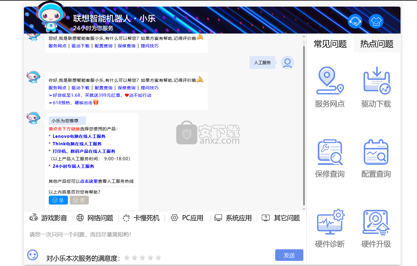Answer 是 to helpfulness question
Screen dimensions: 417x266
click(58, 200)
